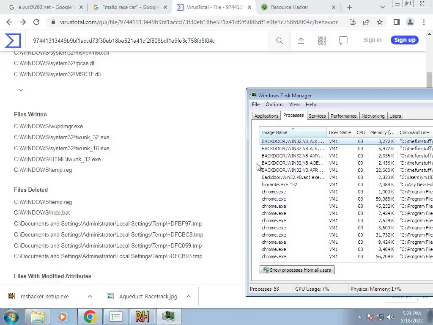Switch to the "malio race car" Google tab

coord(130,7)
